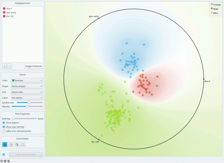Choose the magnifier zoom tool
The image size is (224, 163).
tap(17, 145)
